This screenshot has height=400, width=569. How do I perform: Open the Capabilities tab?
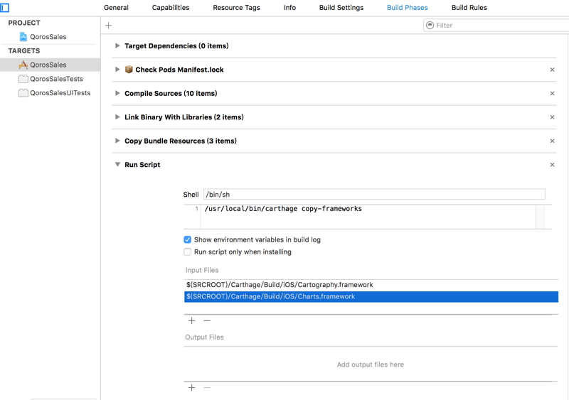171,8
